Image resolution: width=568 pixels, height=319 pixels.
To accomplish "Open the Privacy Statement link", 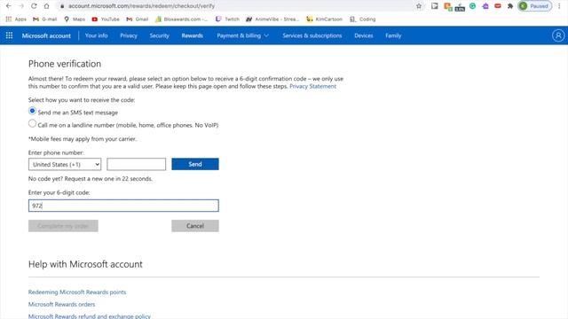I will tap(313, 87).
